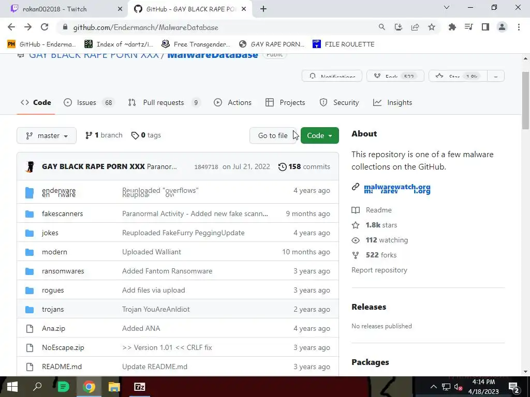
Task: Open the Chrome profile avatar
Action: (502, 27)
